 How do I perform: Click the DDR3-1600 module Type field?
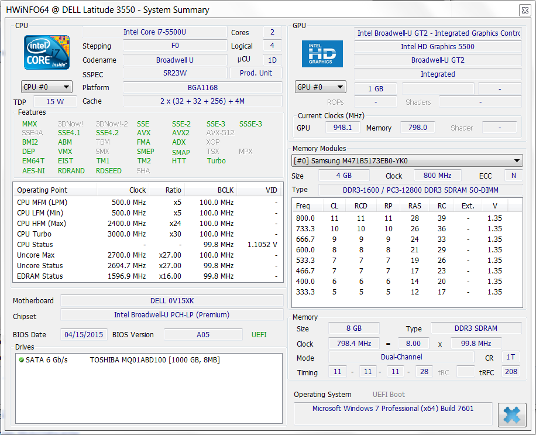pos(421,190)
